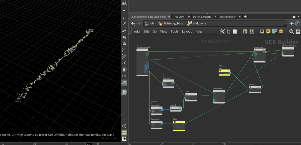Toggle display points in viewport
The height and width of the screenshot is (145, 301).
click(x=124, y=11)
